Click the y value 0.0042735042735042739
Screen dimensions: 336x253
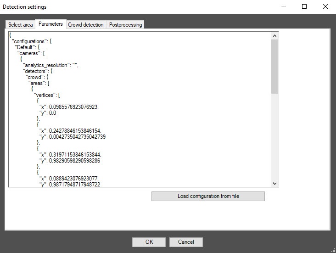click(x=78, y=137)
